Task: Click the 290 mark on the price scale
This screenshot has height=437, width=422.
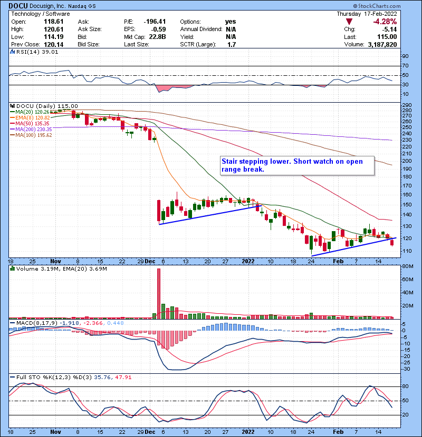Action: (407, 105)
